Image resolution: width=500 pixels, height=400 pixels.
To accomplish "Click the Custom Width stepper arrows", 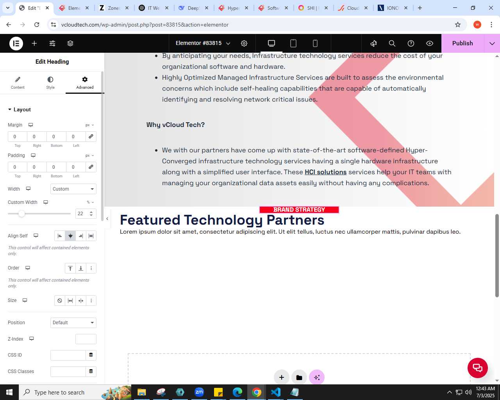I will (x=91, y=214).
